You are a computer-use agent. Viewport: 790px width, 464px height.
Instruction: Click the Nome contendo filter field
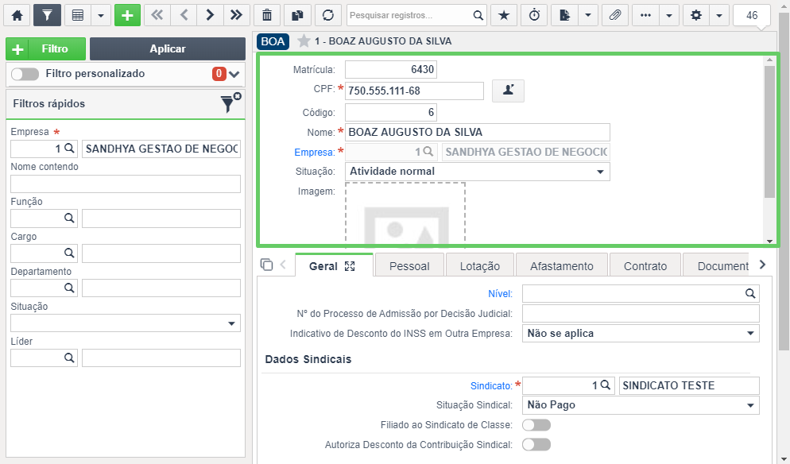(126, 184)
